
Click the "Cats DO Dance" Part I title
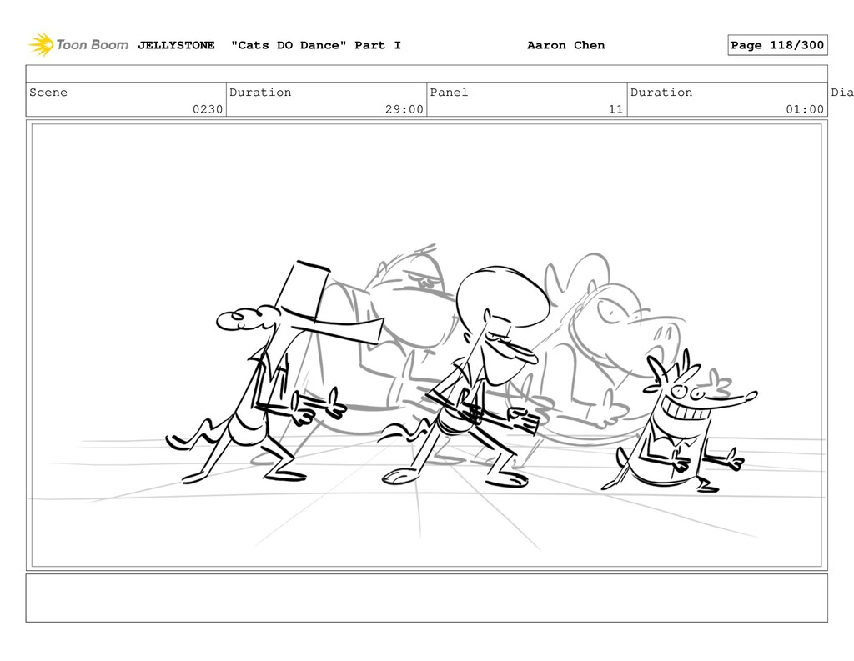pos(316,45)
